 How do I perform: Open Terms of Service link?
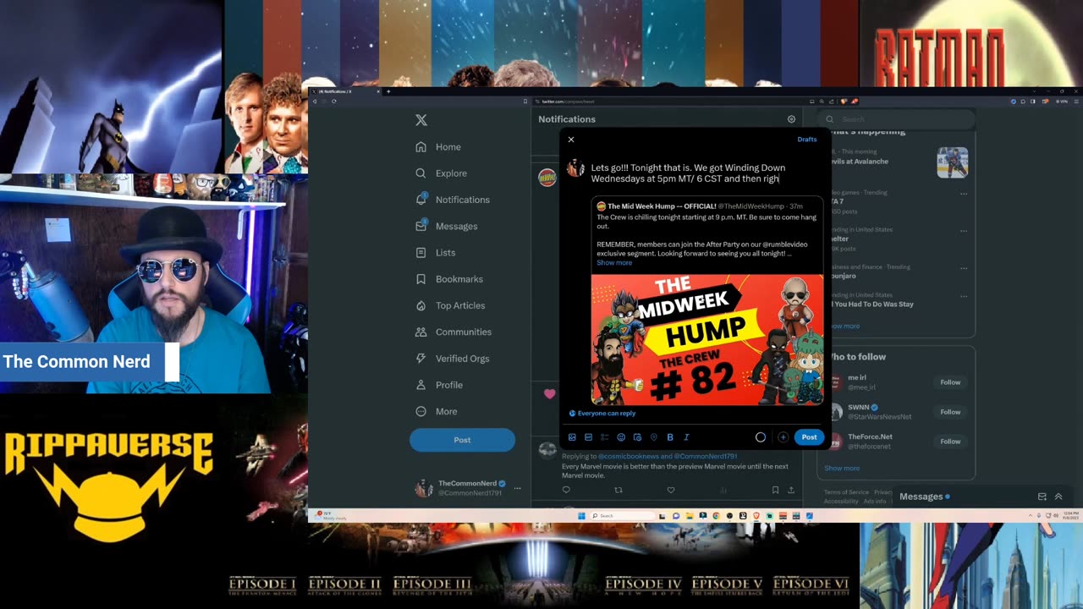[x=846, y=492]
